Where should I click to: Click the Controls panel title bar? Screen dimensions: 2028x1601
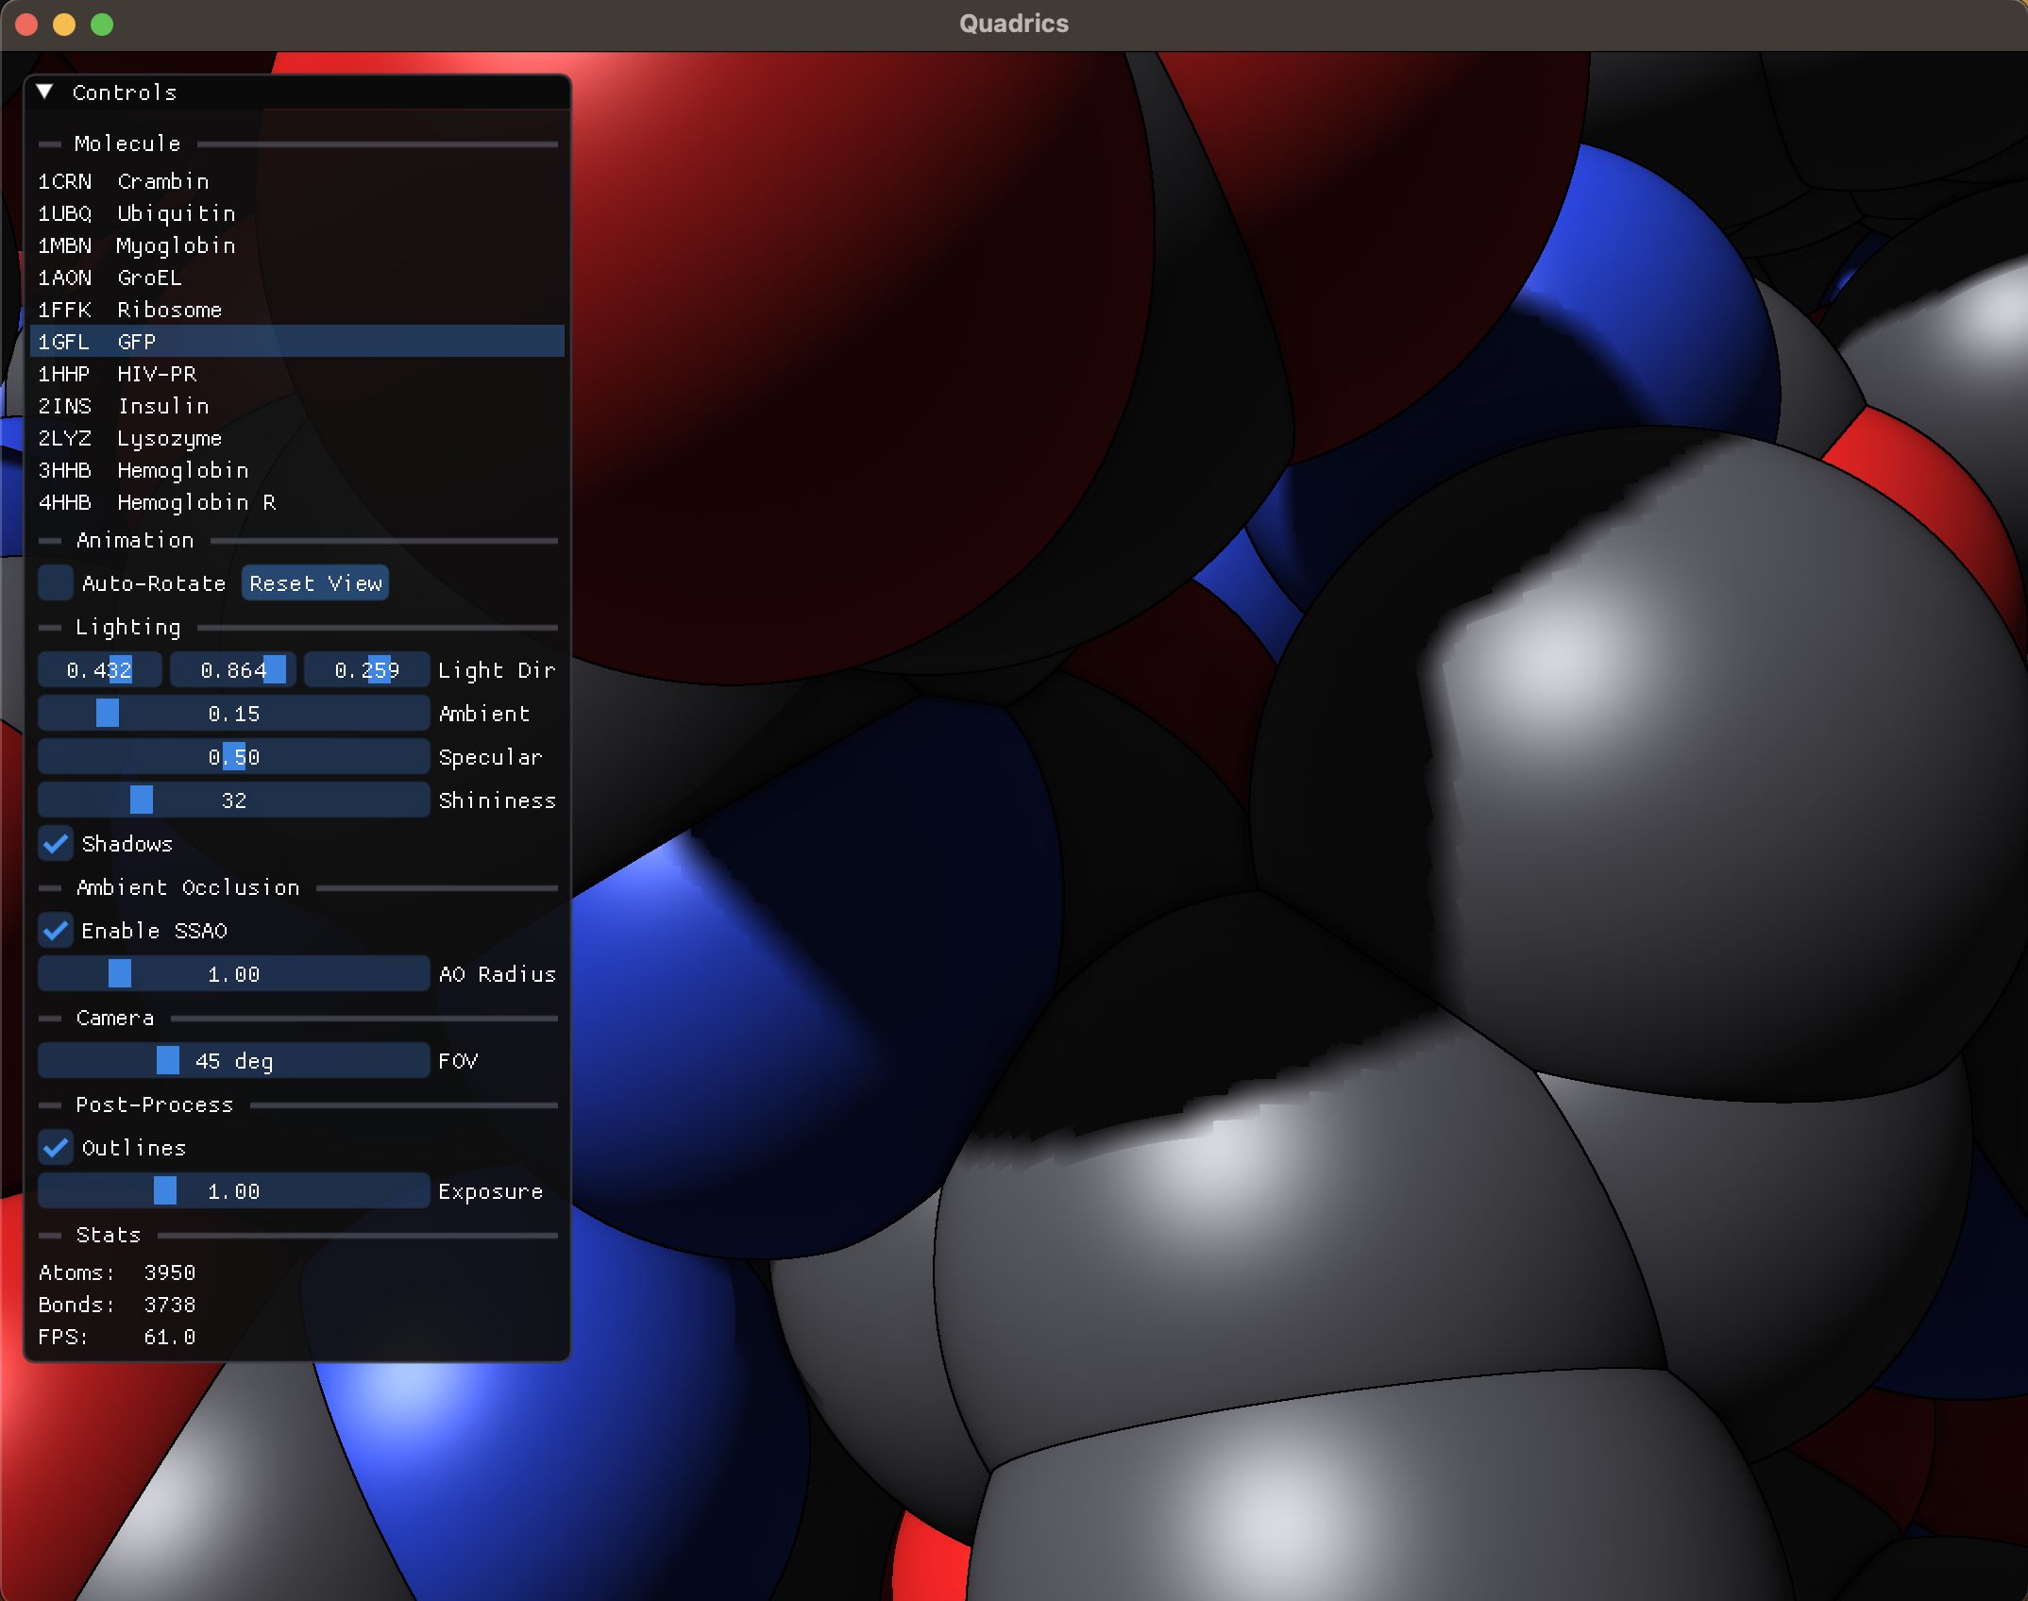click(297, 92)
